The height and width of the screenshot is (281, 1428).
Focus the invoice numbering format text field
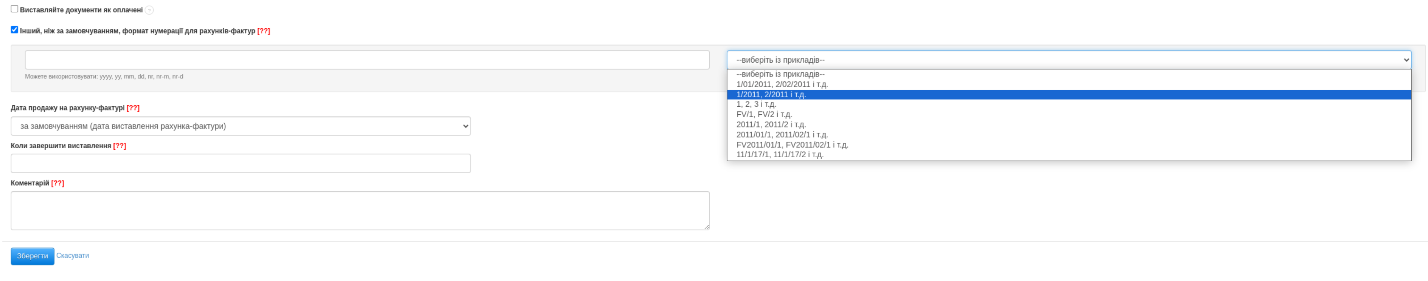(367, 60)
